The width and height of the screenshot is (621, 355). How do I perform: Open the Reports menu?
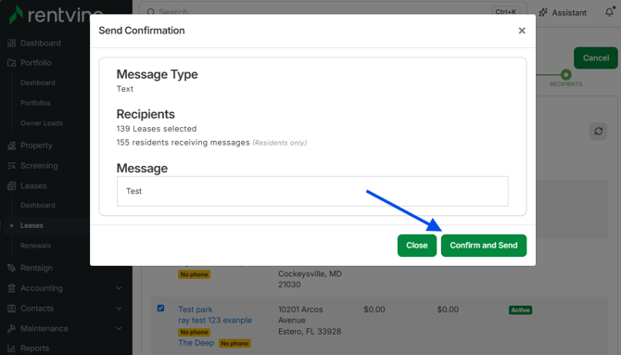pos(34,349)
